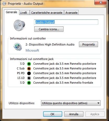Click the controller speaker icon
The image size is (109, 121).
(x=18, y=47)
